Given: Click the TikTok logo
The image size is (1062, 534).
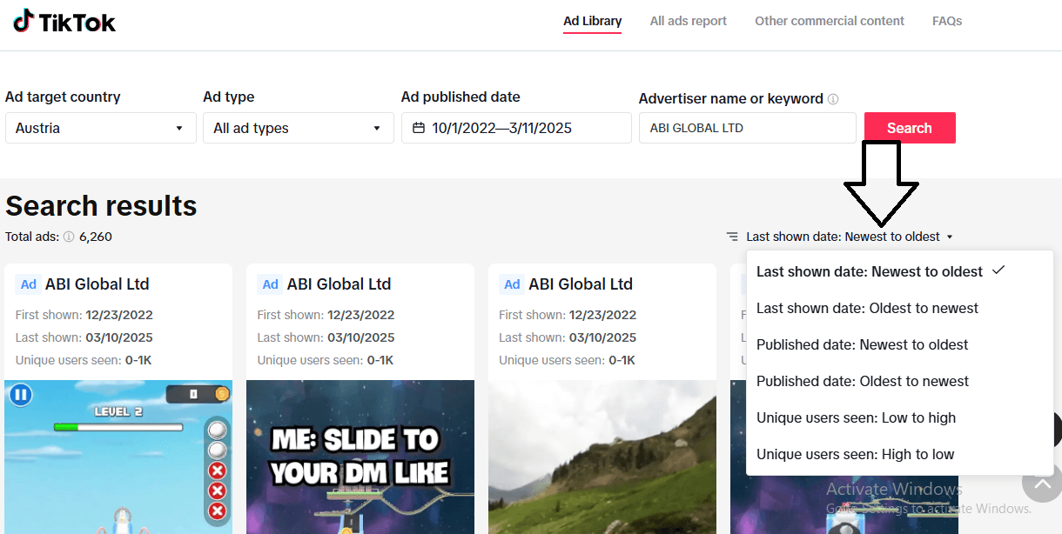Looking at the screenshot, I should [x=64, y=22].
